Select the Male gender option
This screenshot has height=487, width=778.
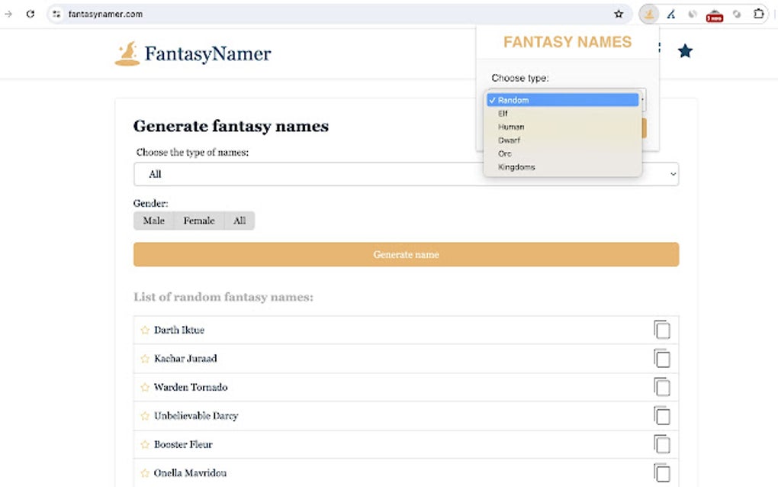[x=154, y=221]
